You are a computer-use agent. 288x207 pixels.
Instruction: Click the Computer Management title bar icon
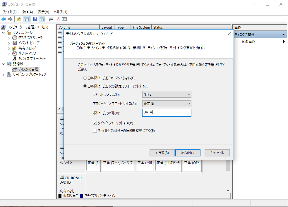[x=4, y=4]
